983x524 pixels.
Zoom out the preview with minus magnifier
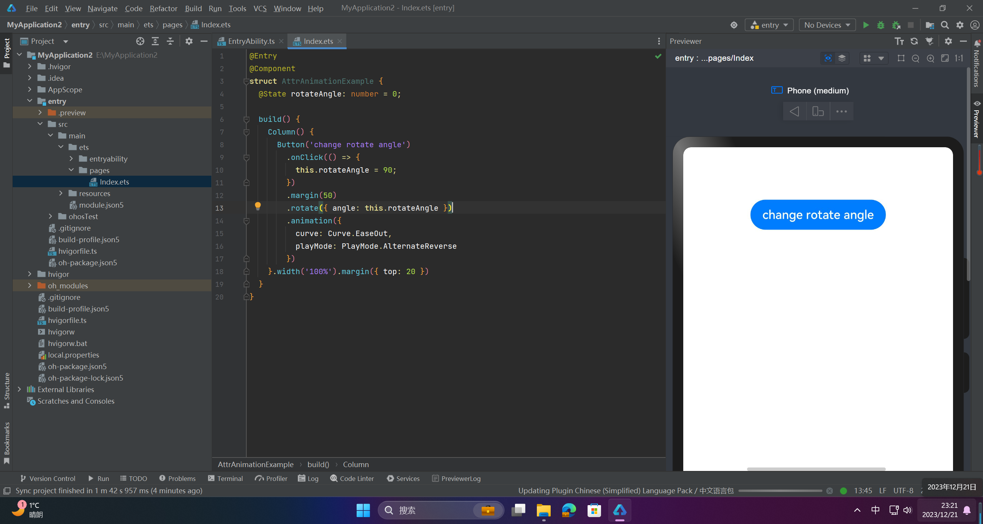click(x=916, y=58)
